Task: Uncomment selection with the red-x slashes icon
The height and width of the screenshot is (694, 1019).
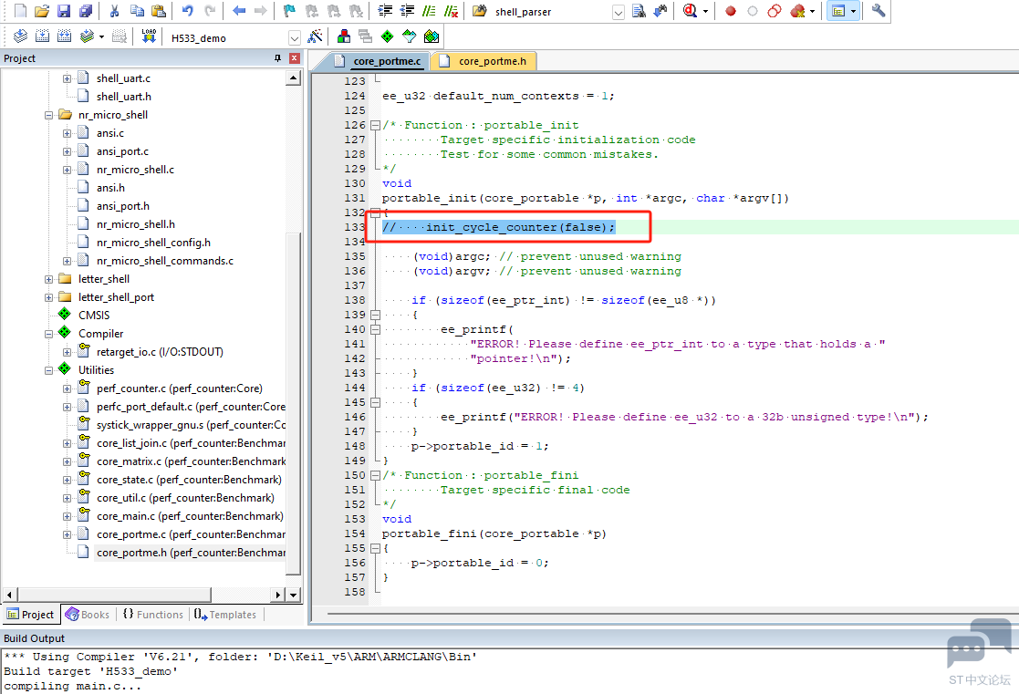Action: (x=451, y=11)
